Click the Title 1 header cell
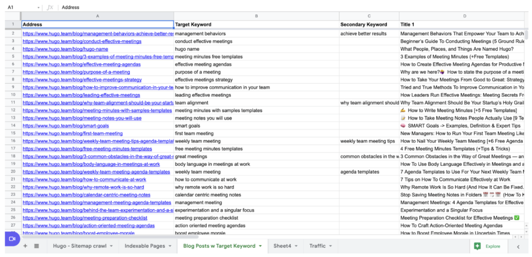 462,24
